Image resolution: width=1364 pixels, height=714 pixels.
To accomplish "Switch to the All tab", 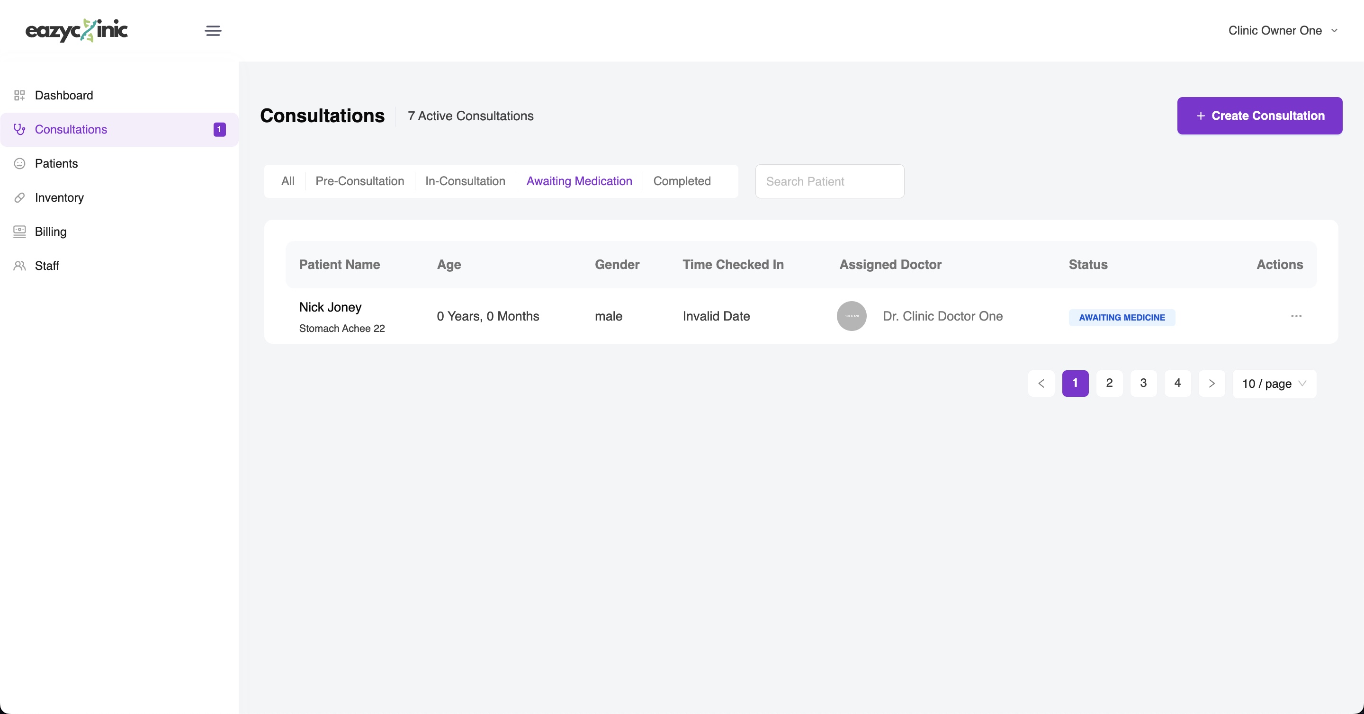I will pyautogui.click(x=287, y=181).
